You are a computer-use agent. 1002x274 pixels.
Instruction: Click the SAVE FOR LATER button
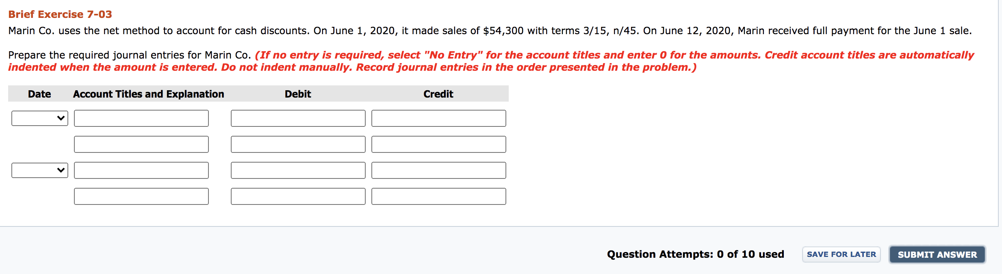[841, 254]
